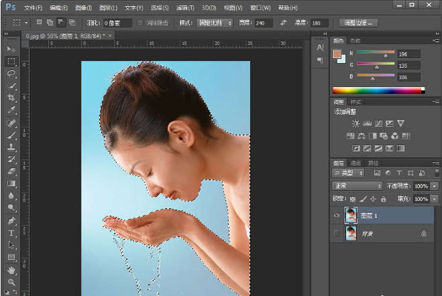Open the 滤镜(T) menu
Image resolution: width=442 pixels, height=296 pixels.
[186, 8]
